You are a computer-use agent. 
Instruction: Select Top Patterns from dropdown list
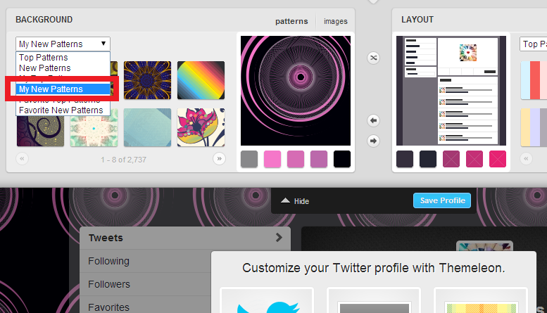44,58
